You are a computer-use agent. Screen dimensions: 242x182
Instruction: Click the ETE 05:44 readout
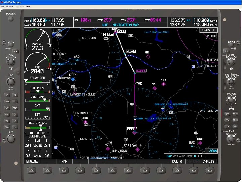pos(153,20)
